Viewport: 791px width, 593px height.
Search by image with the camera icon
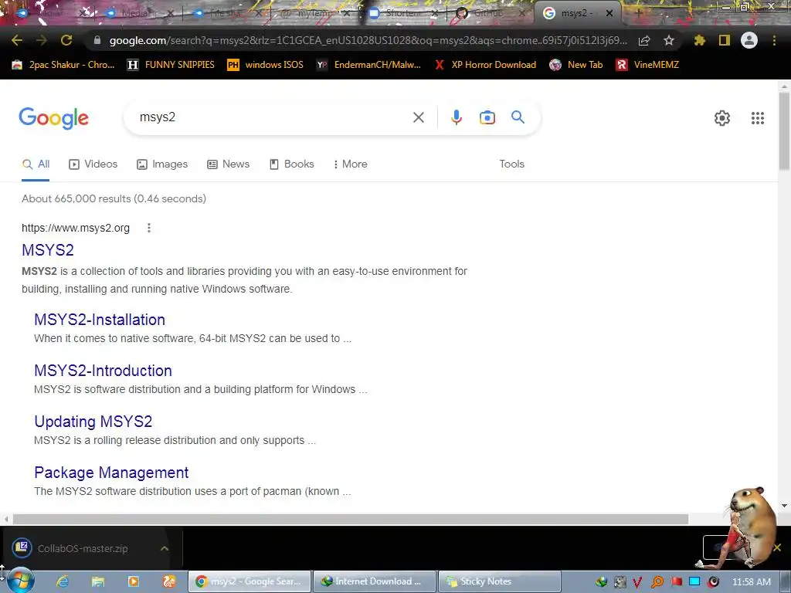coord(487,117)
